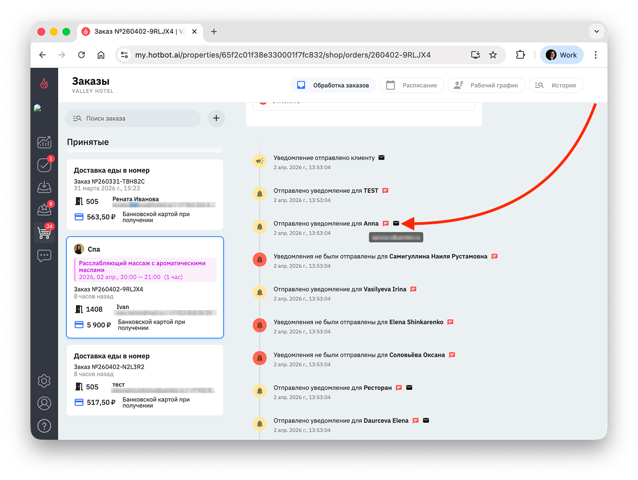Open the analytics chart icon in sidebar

(x=44, y=142)
